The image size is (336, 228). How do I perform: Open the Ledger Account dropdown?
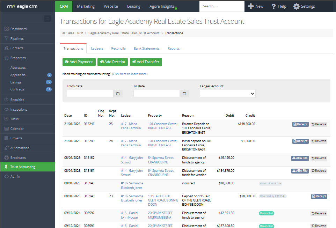(228, 94)
